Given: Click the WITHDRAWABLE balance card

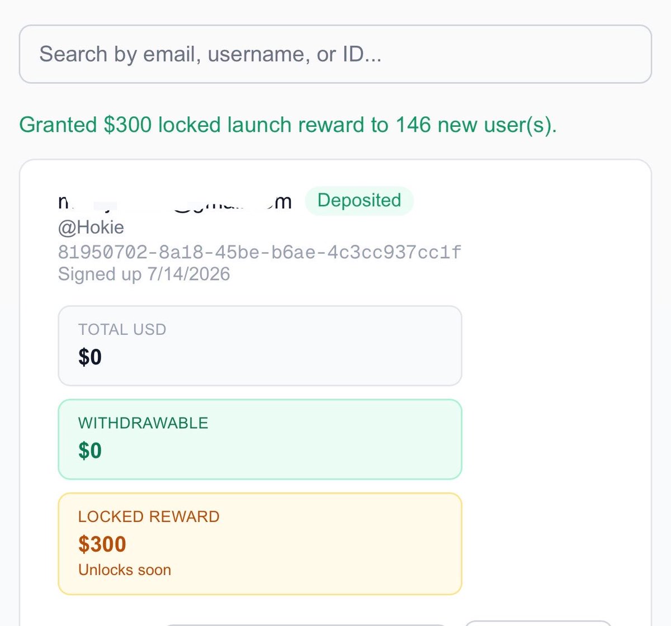Looking at the screenshot, I should point(260,439).
